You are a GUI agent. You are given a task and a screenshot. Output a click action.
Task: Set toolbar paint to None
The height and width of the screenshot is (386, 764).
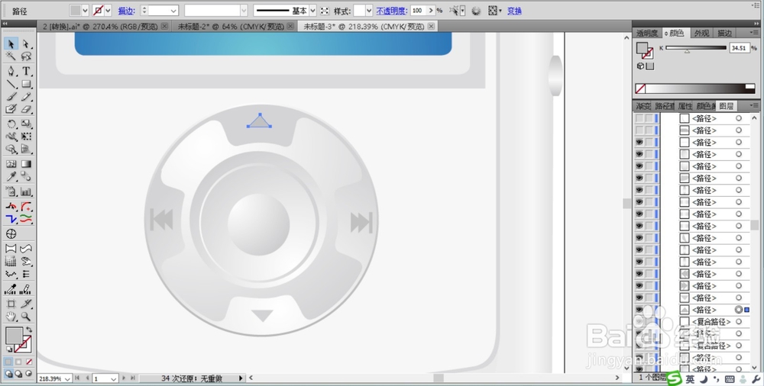[29, 362]
